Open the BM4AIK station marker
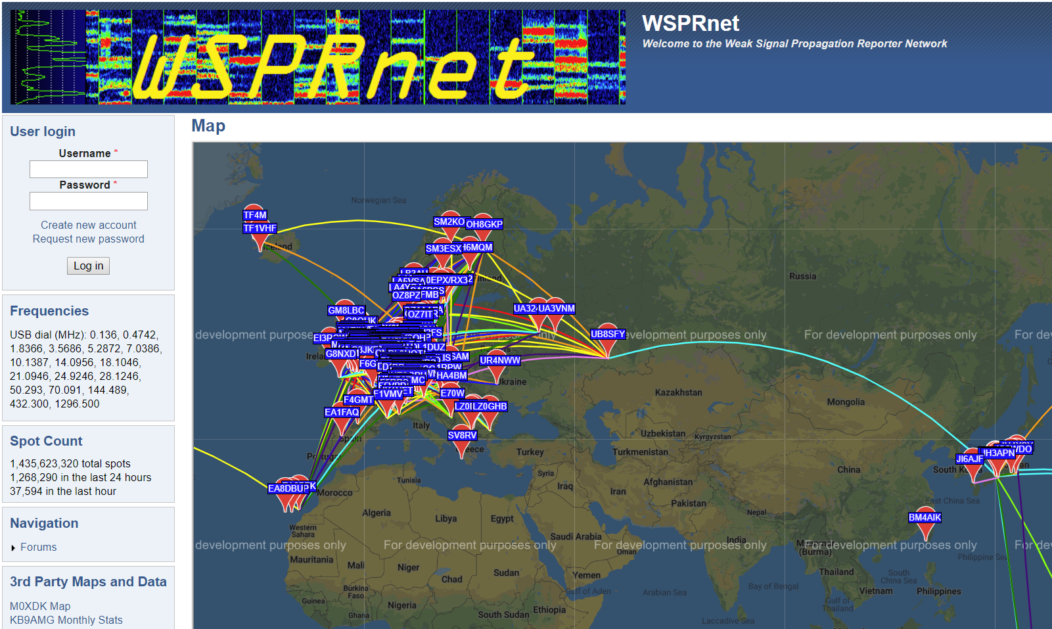The image size is (1052, 629). [x=925, y=517]
